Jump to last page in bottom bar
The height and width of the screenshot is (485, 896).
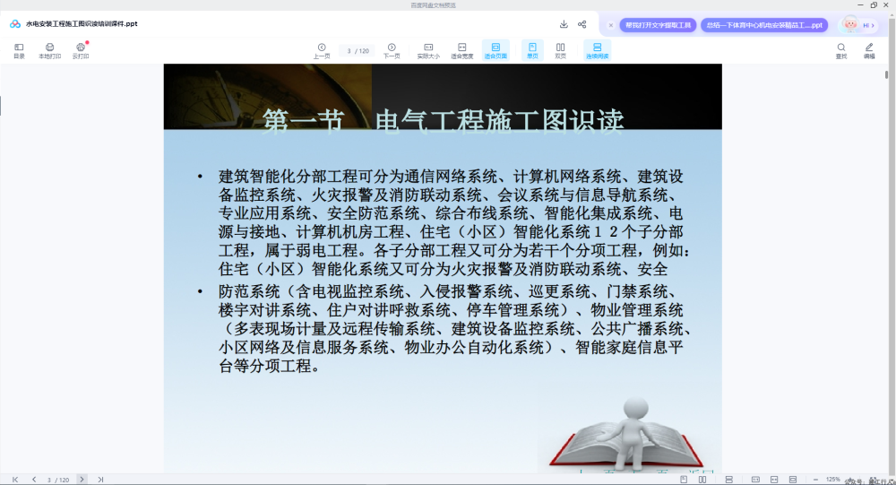pyautogui.click(x=100, y=480)
